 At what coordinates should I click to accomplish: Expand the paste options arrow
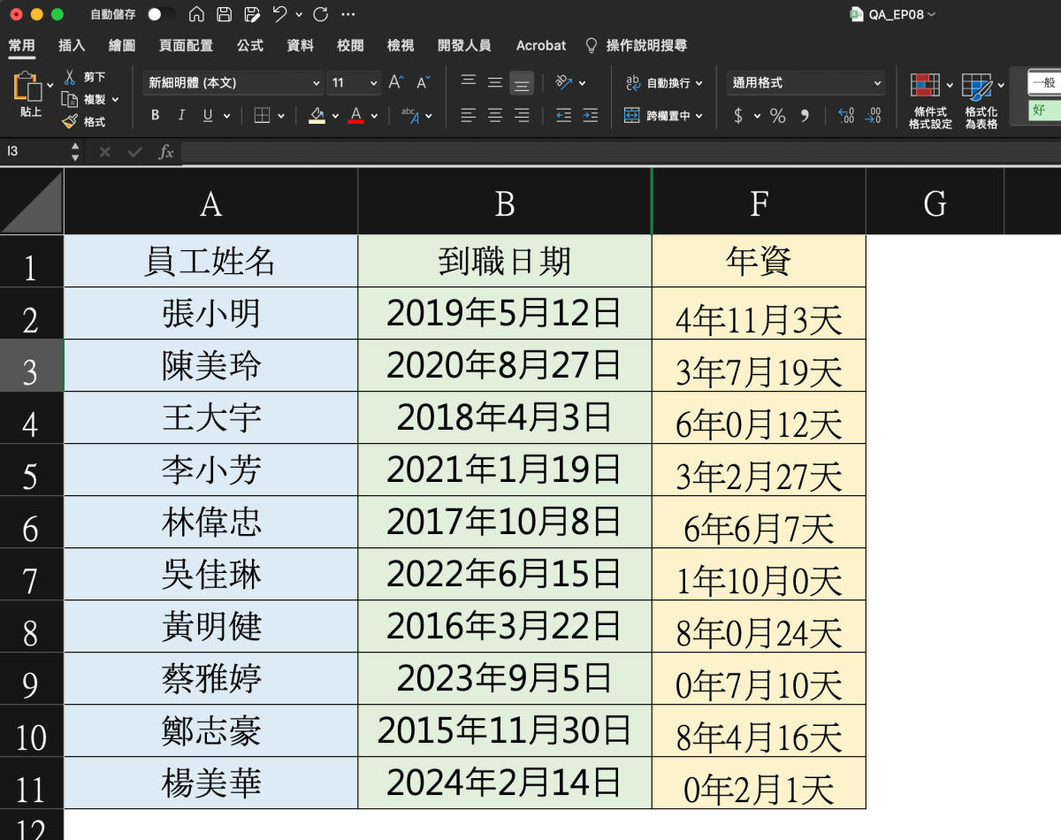(x=50, y=85)
